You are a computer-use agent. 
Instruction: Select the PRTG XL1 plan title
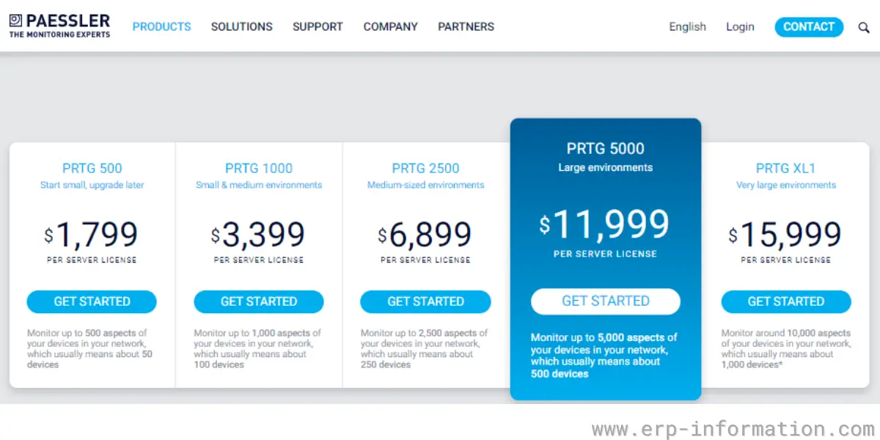tap(786, 169)
